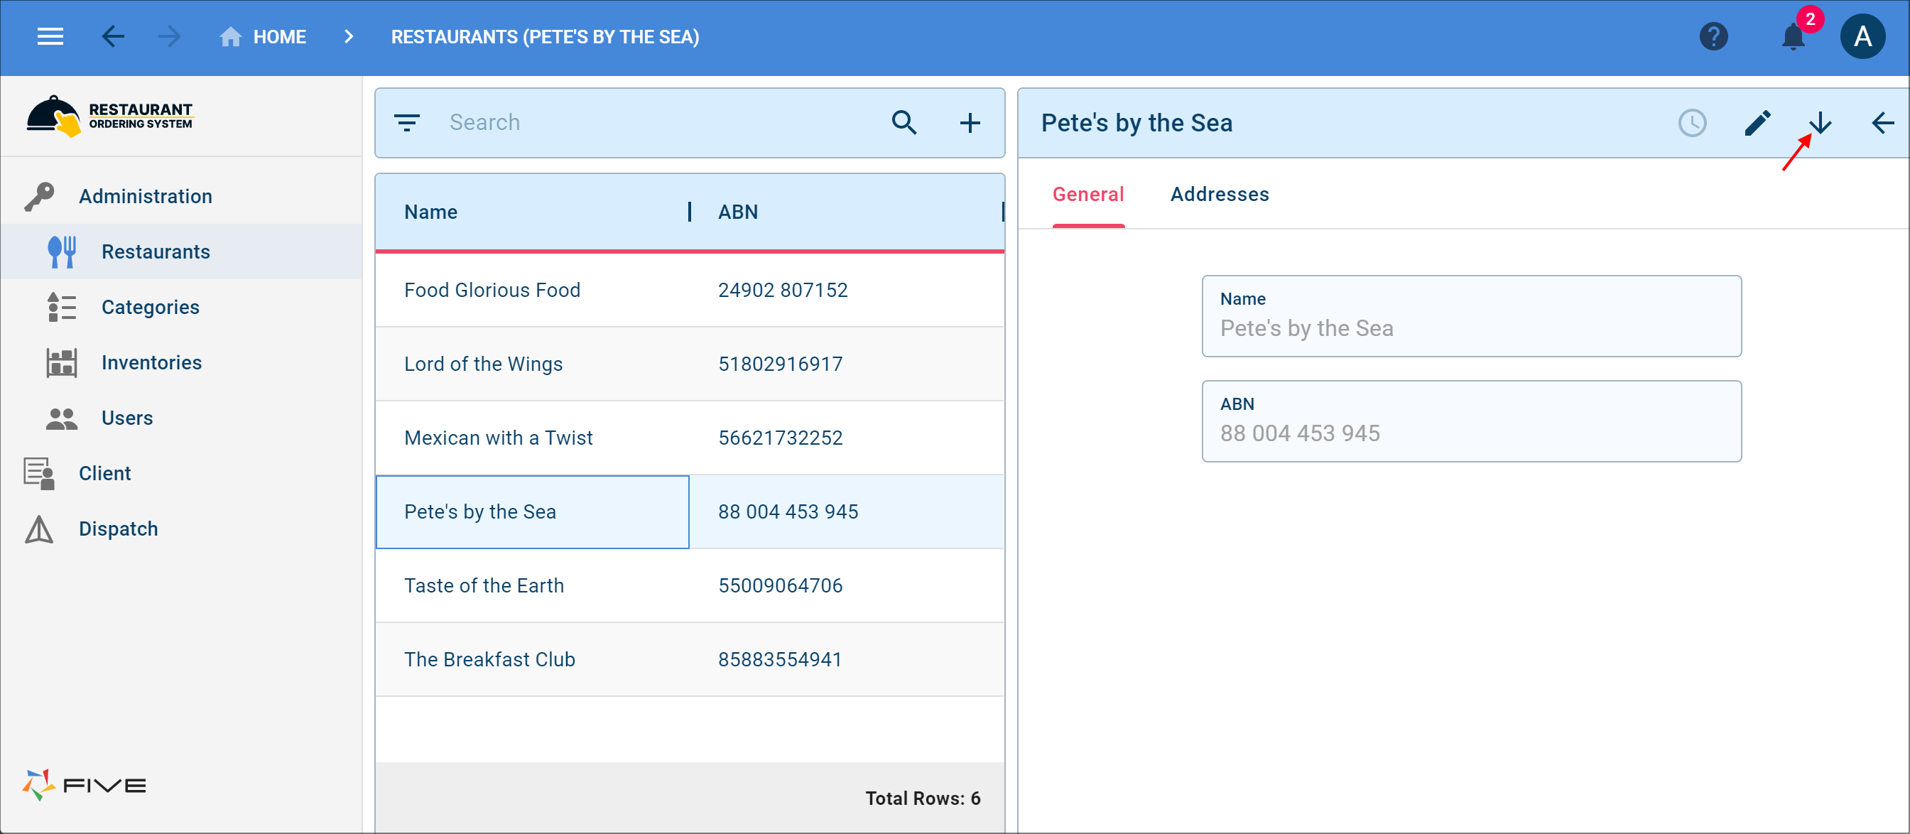This screenshot has height=834, width=1910.
Task: Select ABN 51802916917 cell
Action: tap(780, 364)
